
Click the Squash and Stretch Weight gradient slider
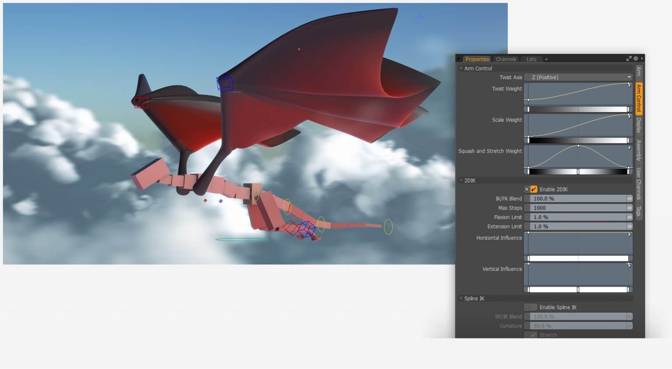578,171
